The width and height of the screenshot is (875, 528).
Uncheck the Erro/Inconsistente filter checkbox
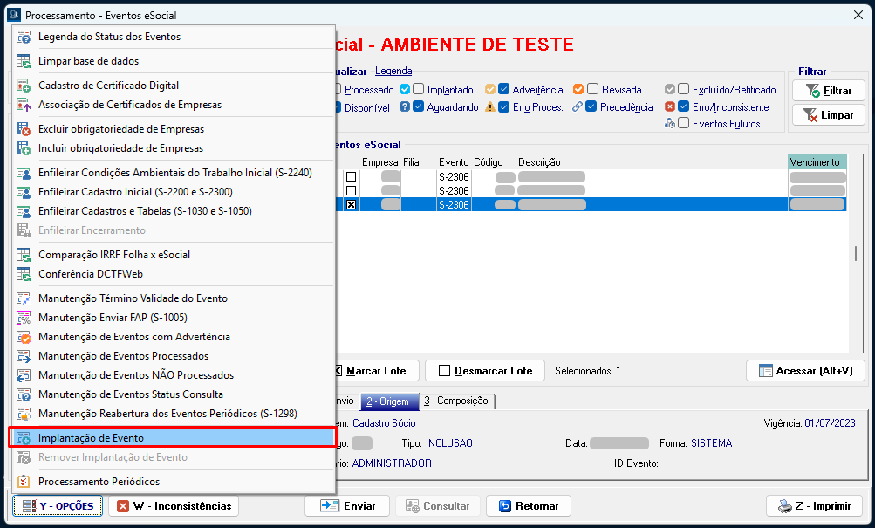coord(684,106)
